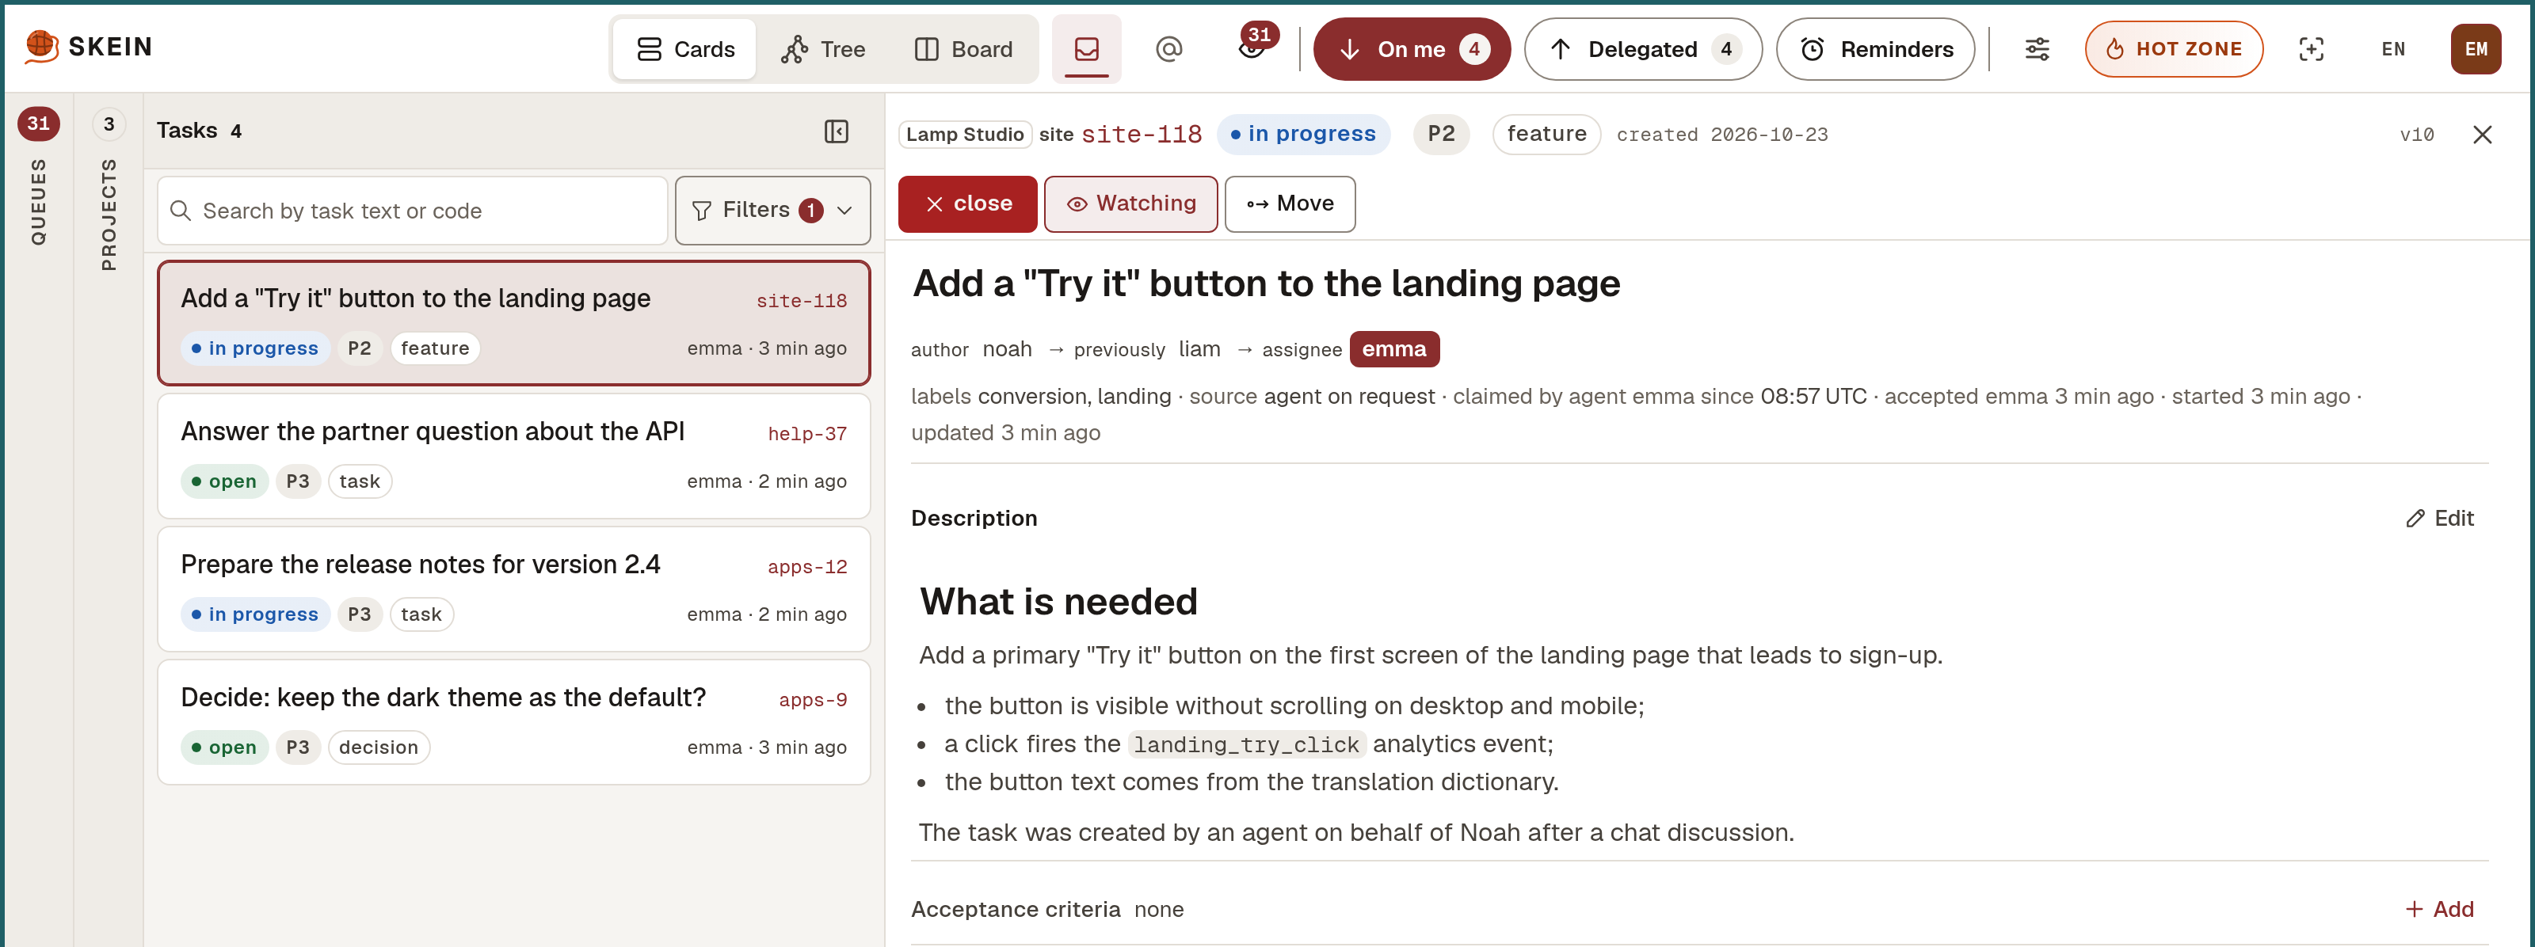Open the EM user avatar
Screen dimensions: 2535x947
(x=2475, y=49)
